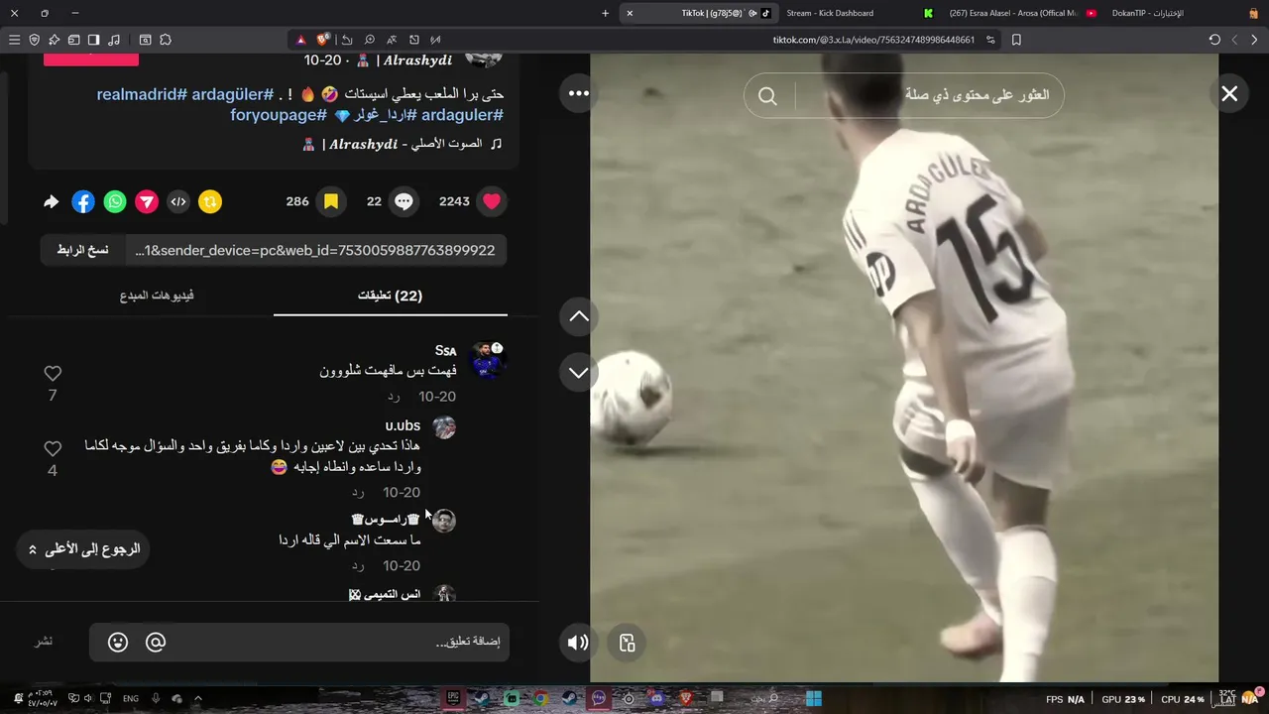1269x714 pixels.
Task: Open راموس commenter avatar
Action: coord(444,521)
